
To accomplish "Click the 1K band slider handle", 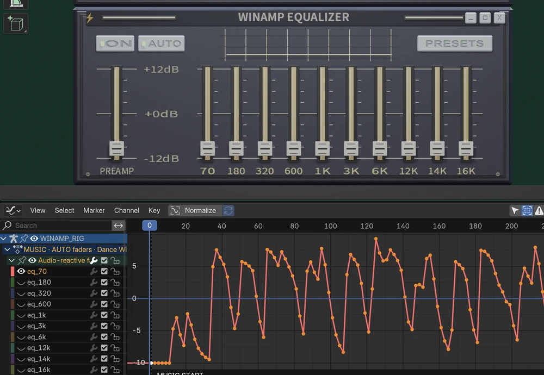I will pyautogui.click(x=322, y=149).
